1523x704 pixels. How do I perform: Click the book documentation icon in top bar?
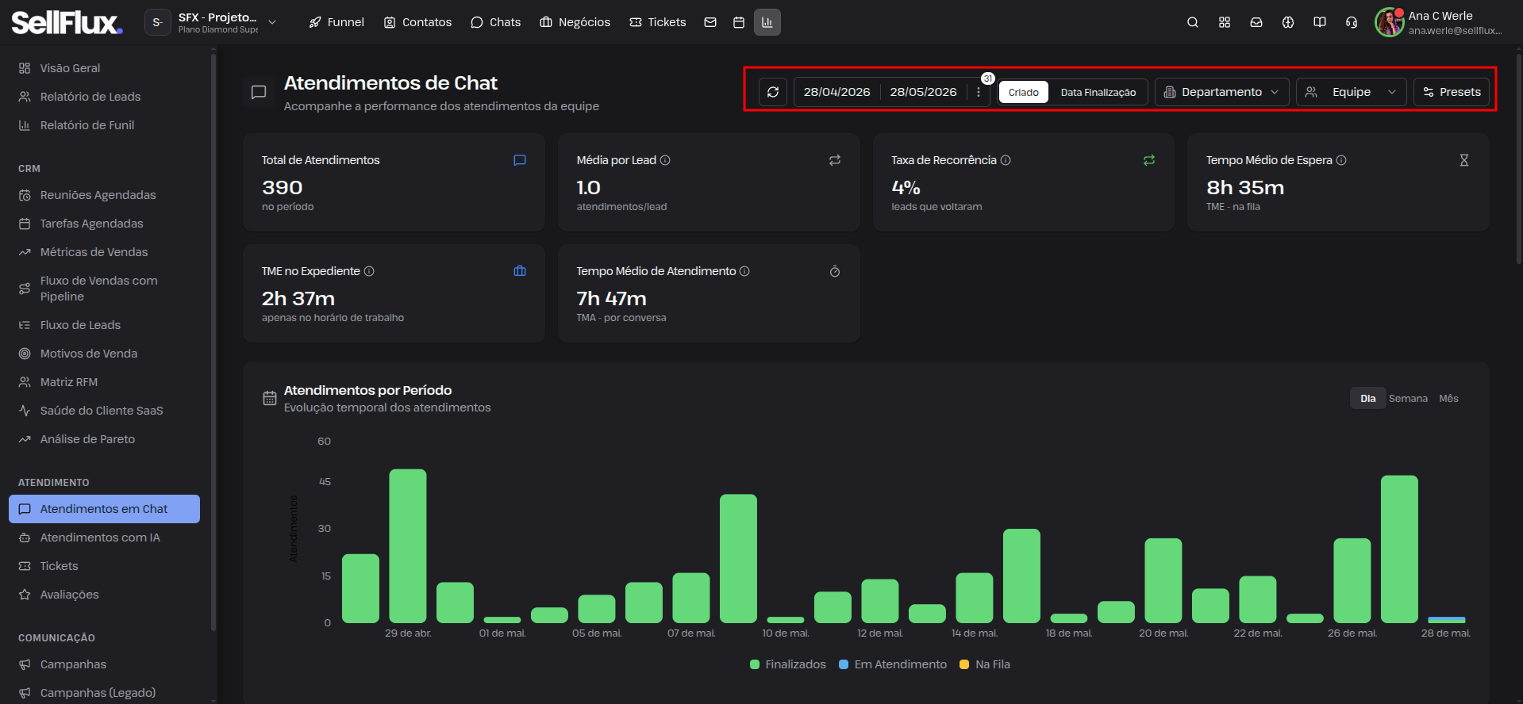[x=1320, y=22]
